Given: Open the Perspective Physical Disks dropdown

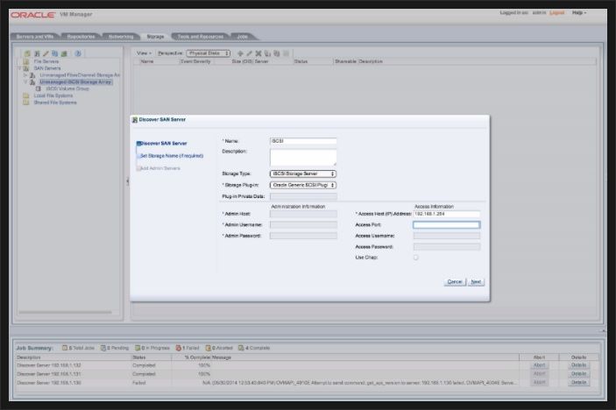Looking at the screenshot, I should [x=209, y=53].
